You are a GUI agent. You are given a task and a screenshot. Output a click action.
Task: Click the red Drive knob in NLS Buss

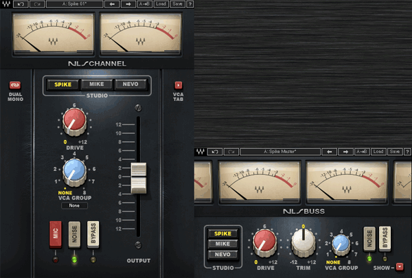pos(264,243)
